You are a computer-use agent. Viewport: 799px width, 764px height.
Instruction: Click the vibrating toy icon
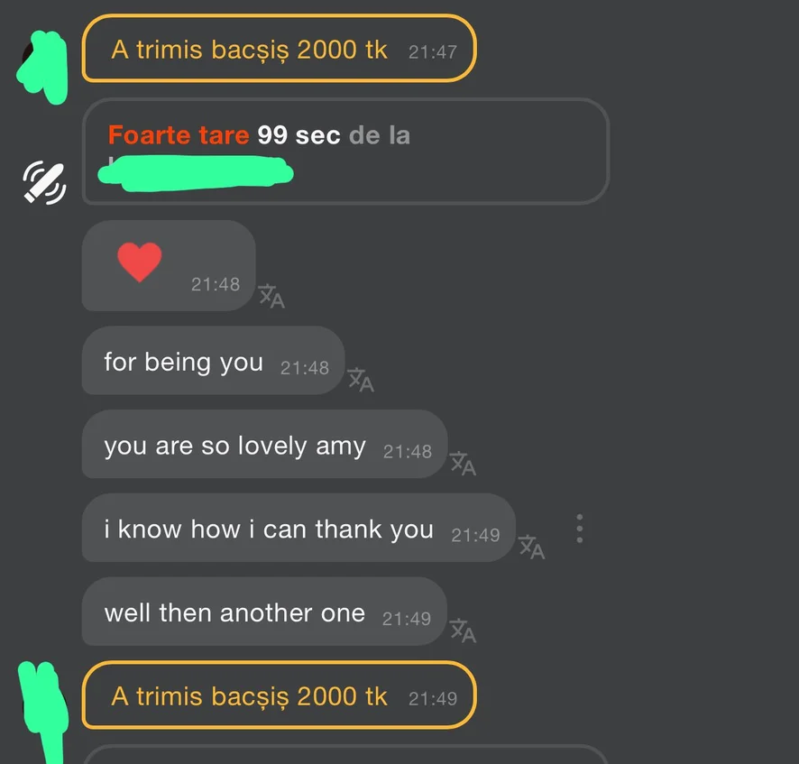[x=43, y=181]
